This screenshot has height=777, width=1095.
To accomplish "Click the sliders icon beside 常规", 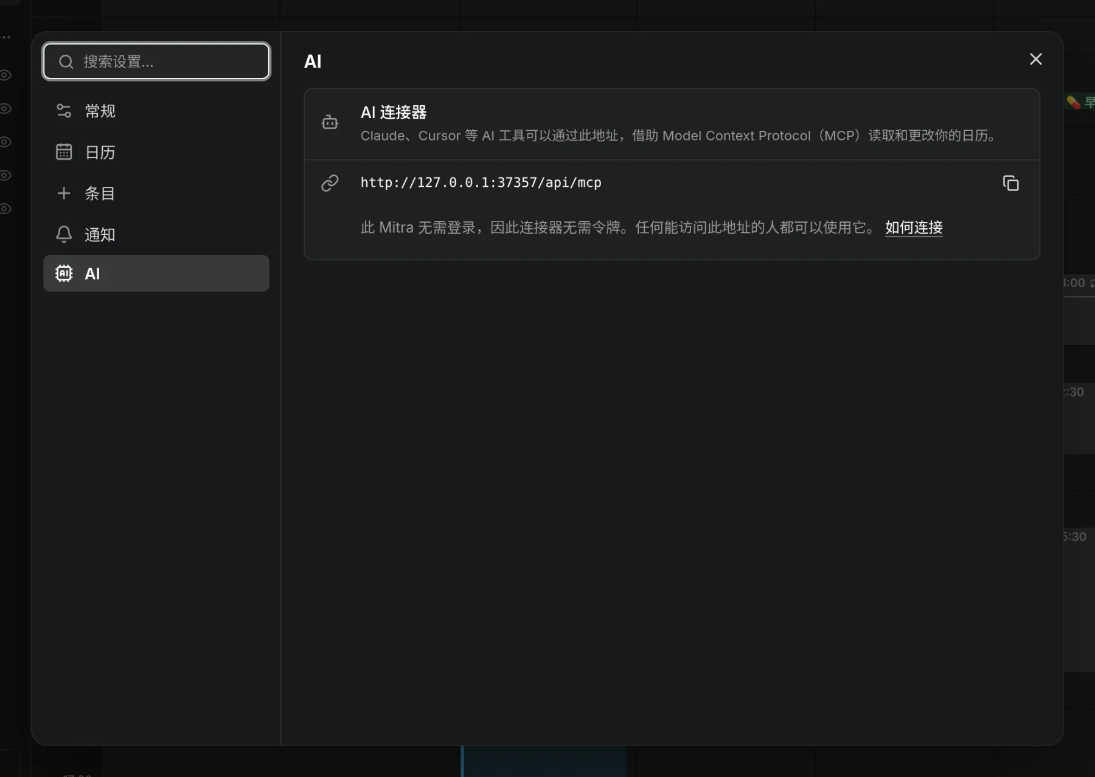I will point(64,111).
